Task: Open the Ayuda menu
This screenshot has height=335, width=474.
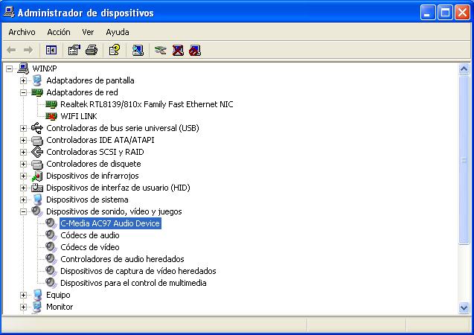Action: point(118,32)
